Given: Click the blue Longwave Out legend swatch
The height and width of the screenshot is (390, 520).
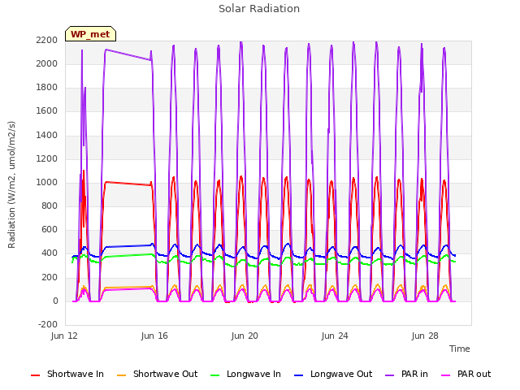Looking at the screenshot, I should pos(298,375).
